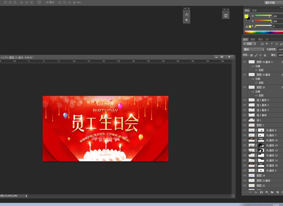
Task: Click the foreground color swatch
Action: click(246, 16)
